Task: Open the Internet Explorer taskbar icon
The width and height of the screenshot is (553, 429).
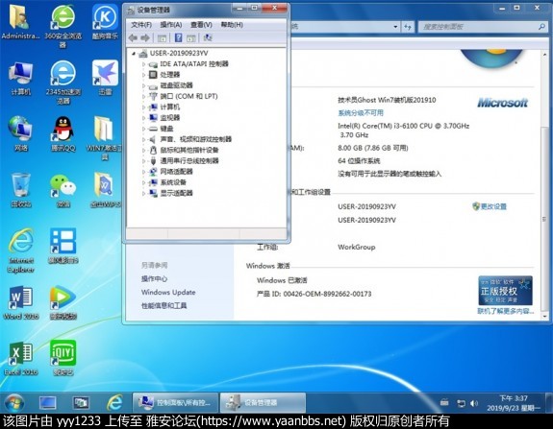Action: point(114,403)
